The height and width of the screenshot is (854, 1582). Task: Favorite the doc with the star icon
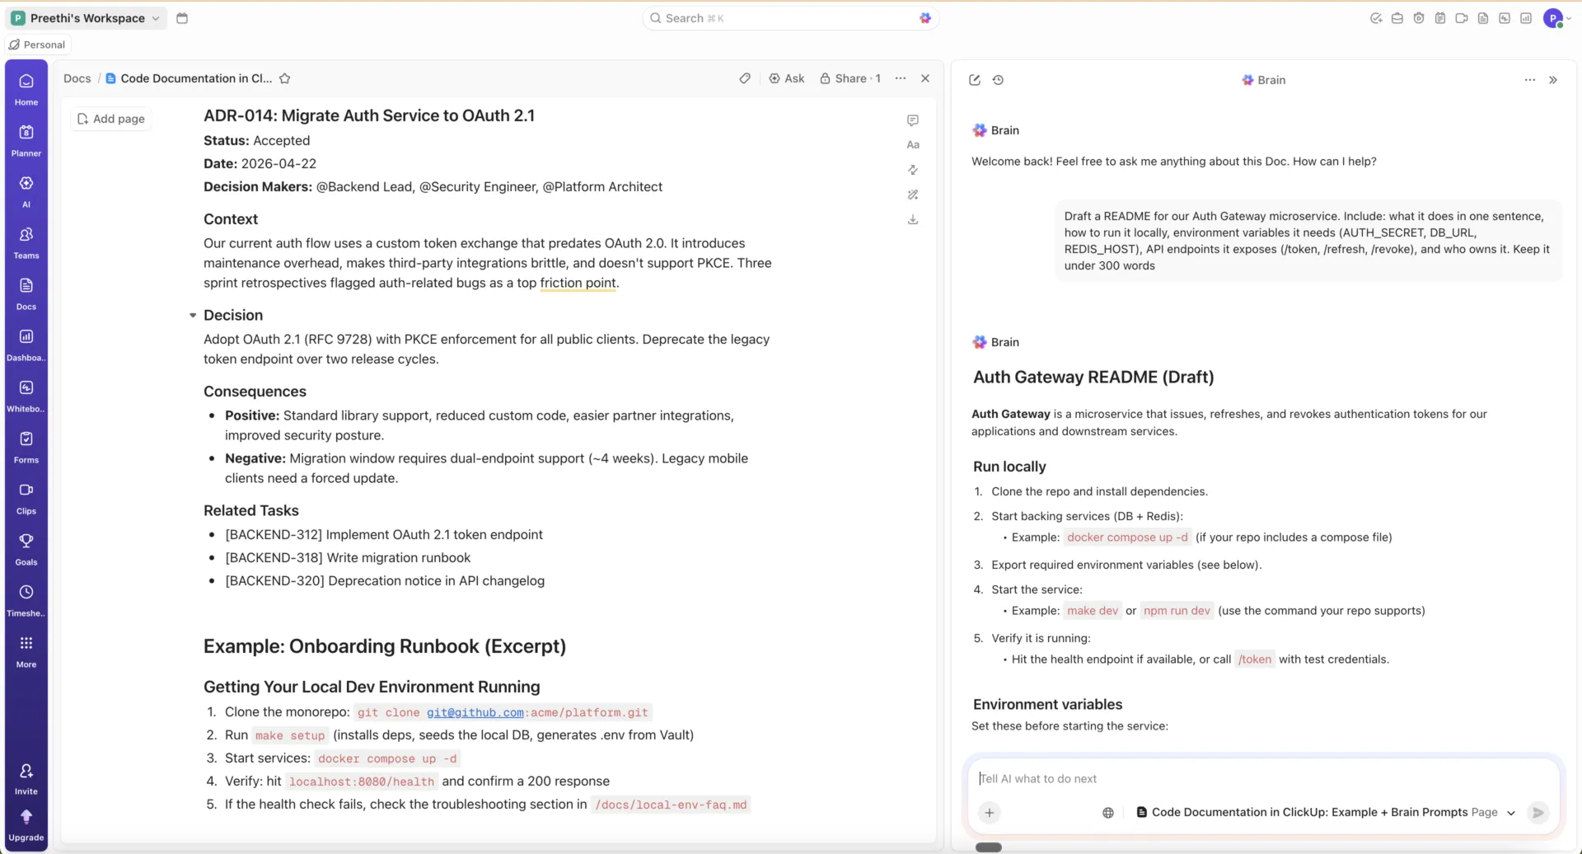coord(285,78)
